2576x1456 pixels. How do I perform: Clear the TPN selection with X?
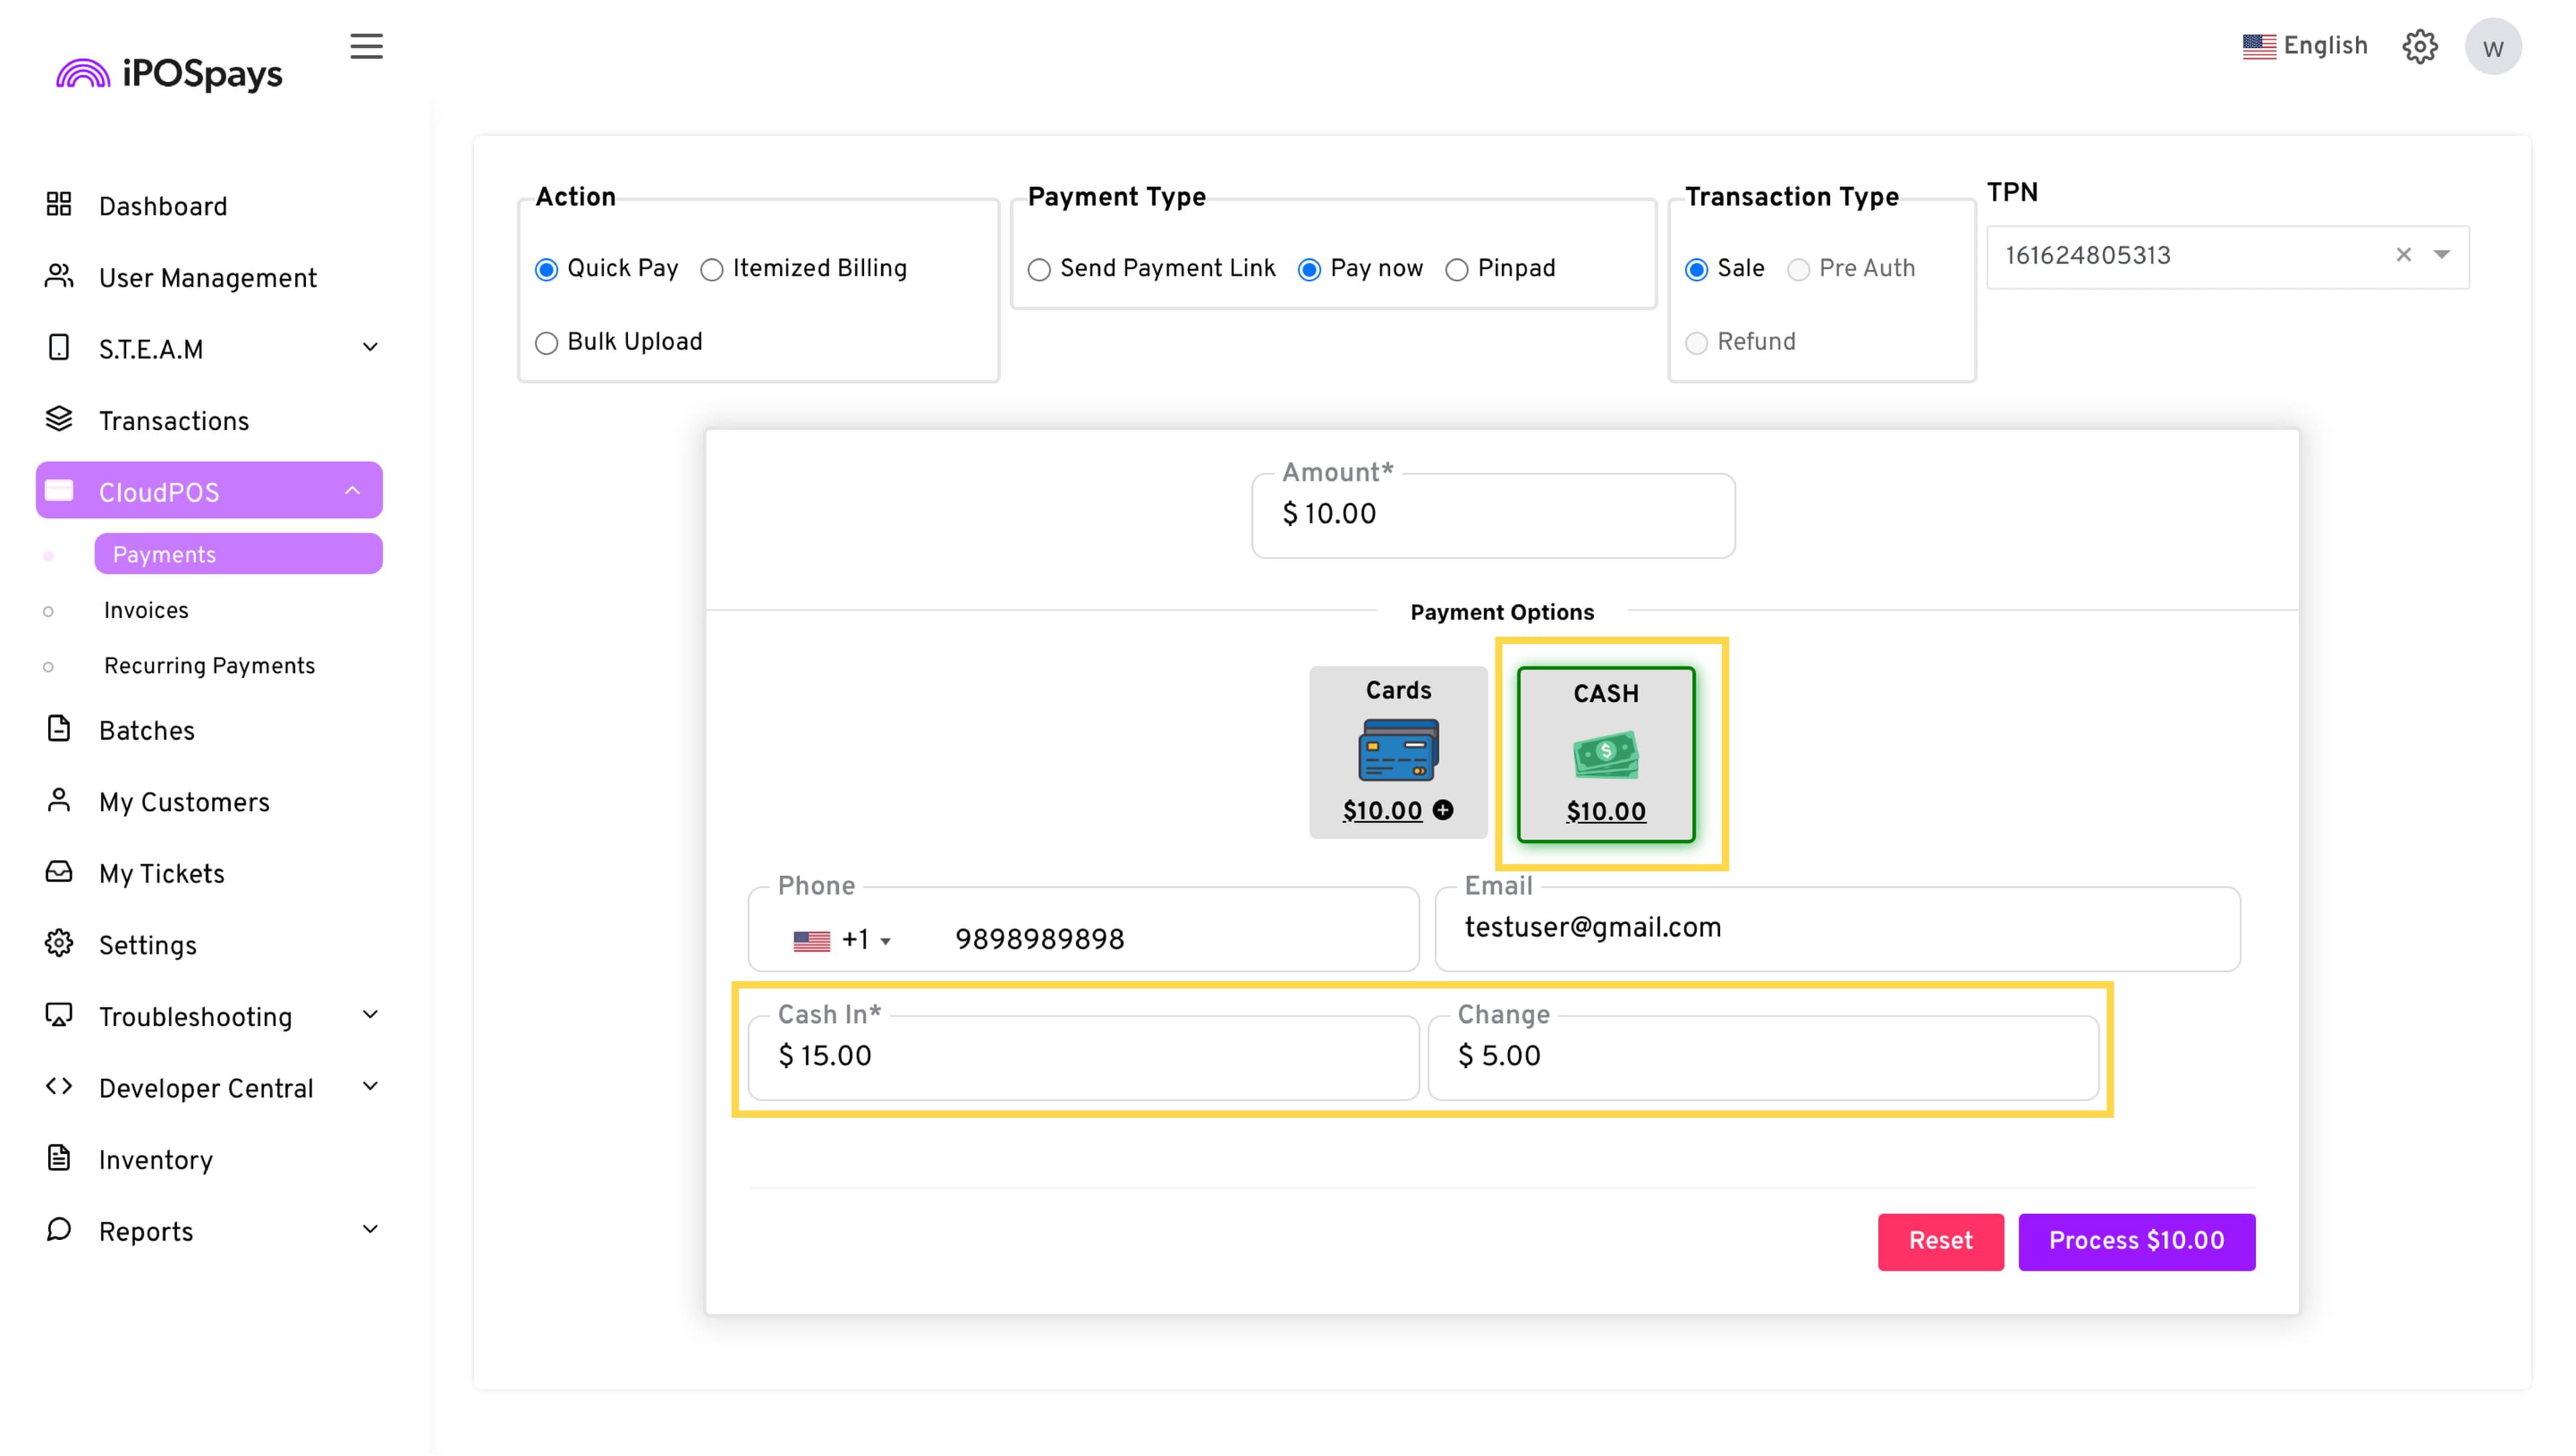click(x=2404, y=255)
